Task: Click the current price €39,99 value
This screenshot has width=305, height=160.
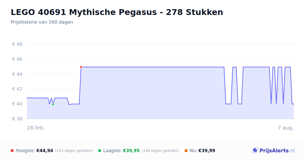Action: pos(207,151)
